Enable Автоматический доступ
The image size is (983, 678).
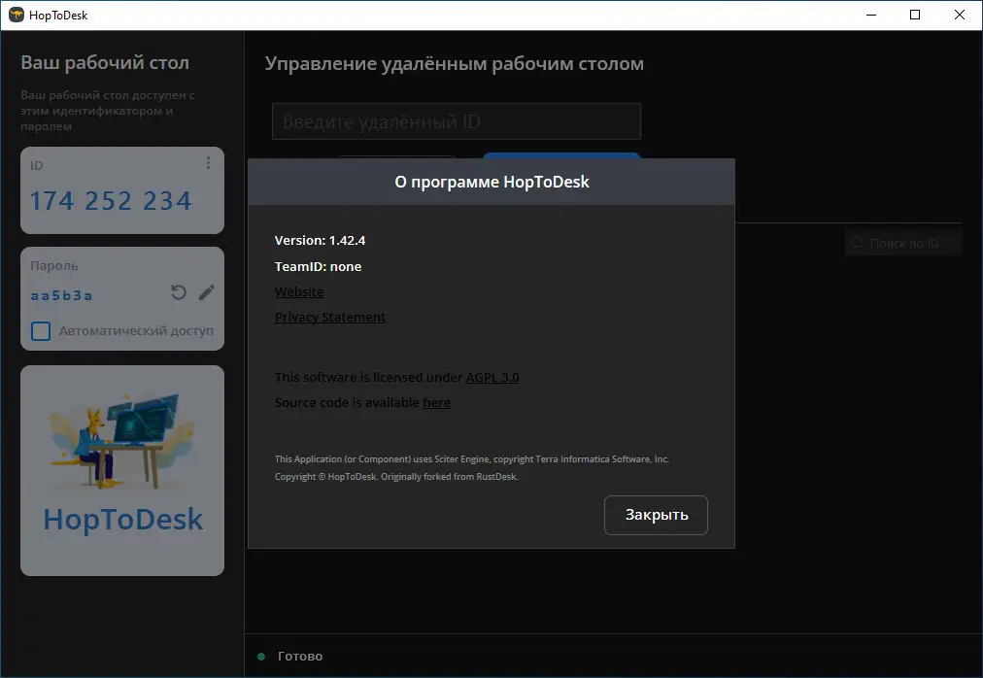click(40, 331)
